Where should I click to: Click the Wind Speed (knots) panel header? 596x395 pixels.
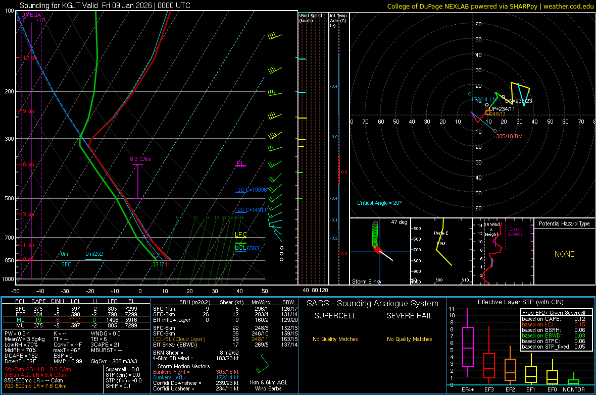[x=311, y=18]
